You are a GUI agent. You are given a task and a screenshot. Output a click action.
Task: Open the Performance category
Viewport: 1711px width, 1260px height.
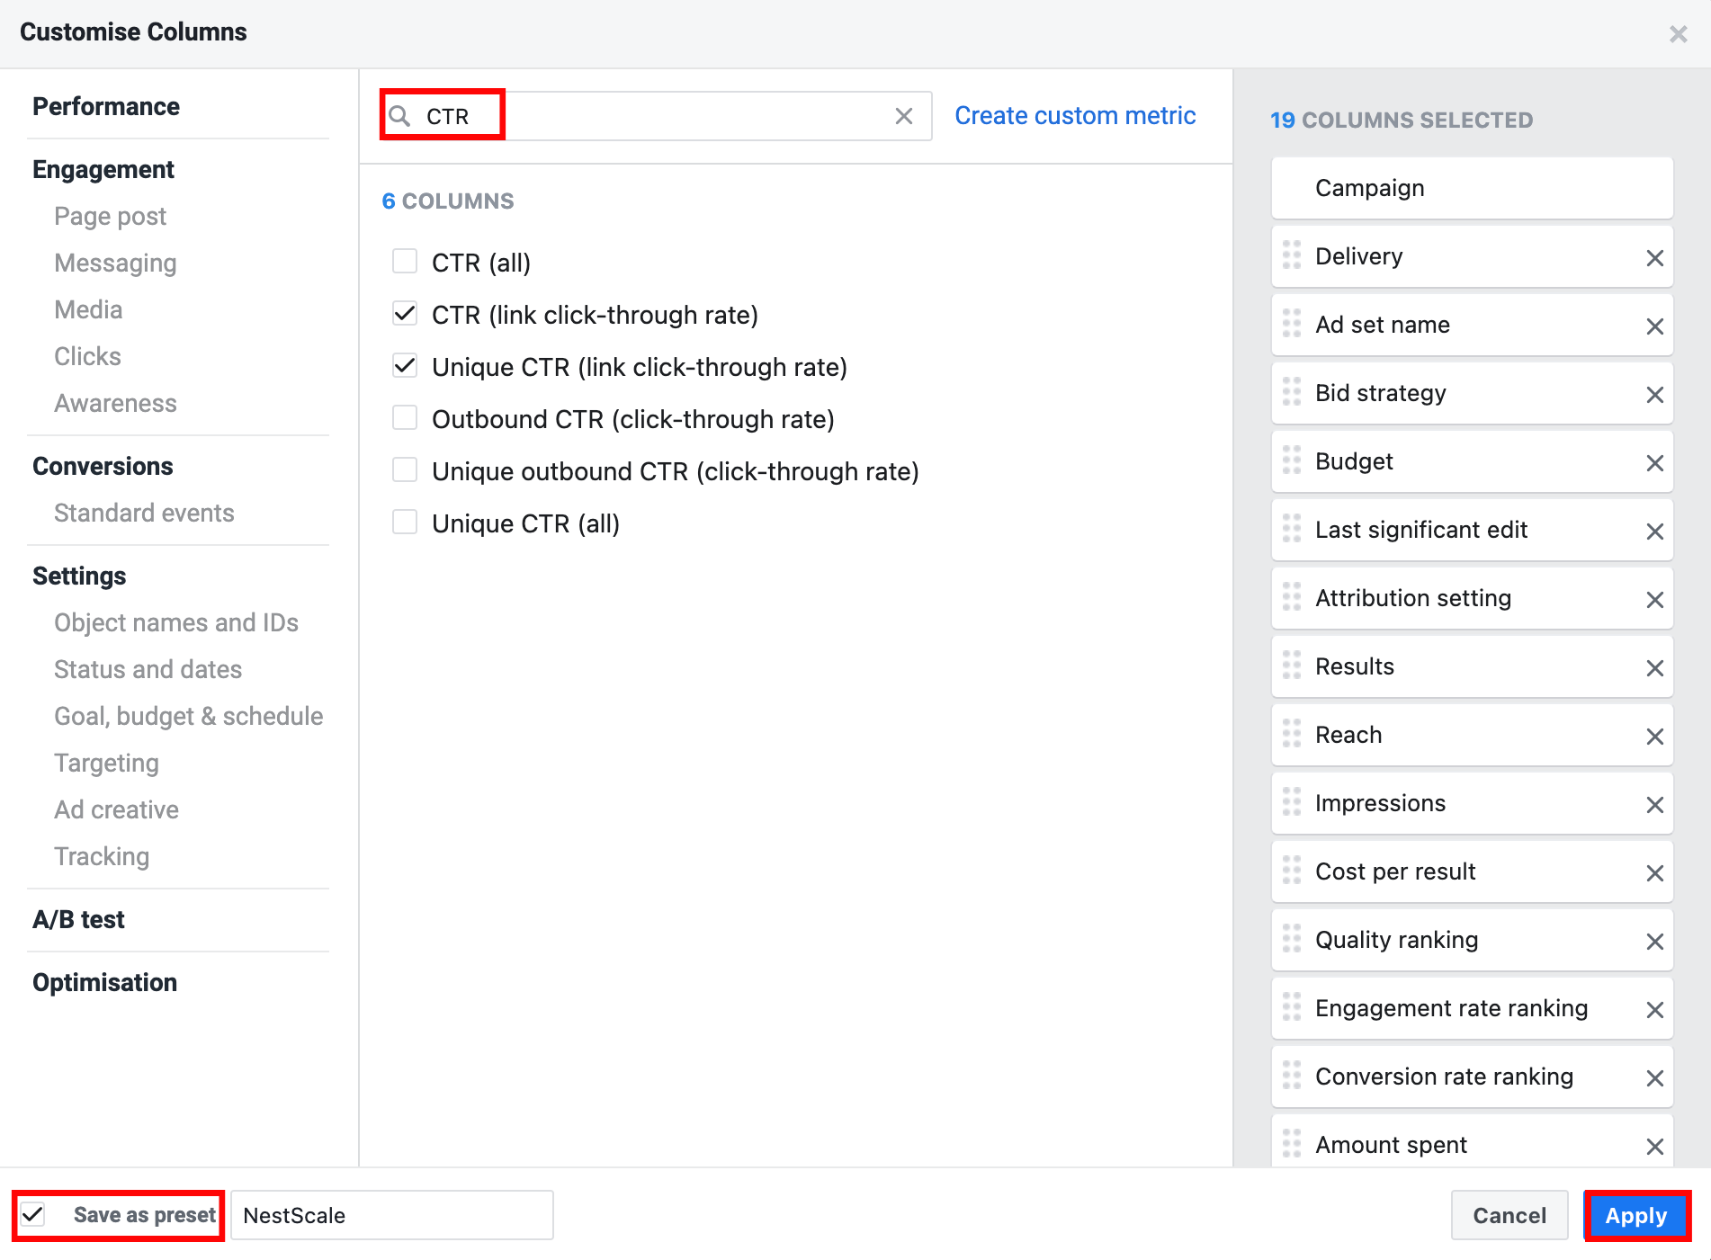pyautogui.click(x=106, y=106)
